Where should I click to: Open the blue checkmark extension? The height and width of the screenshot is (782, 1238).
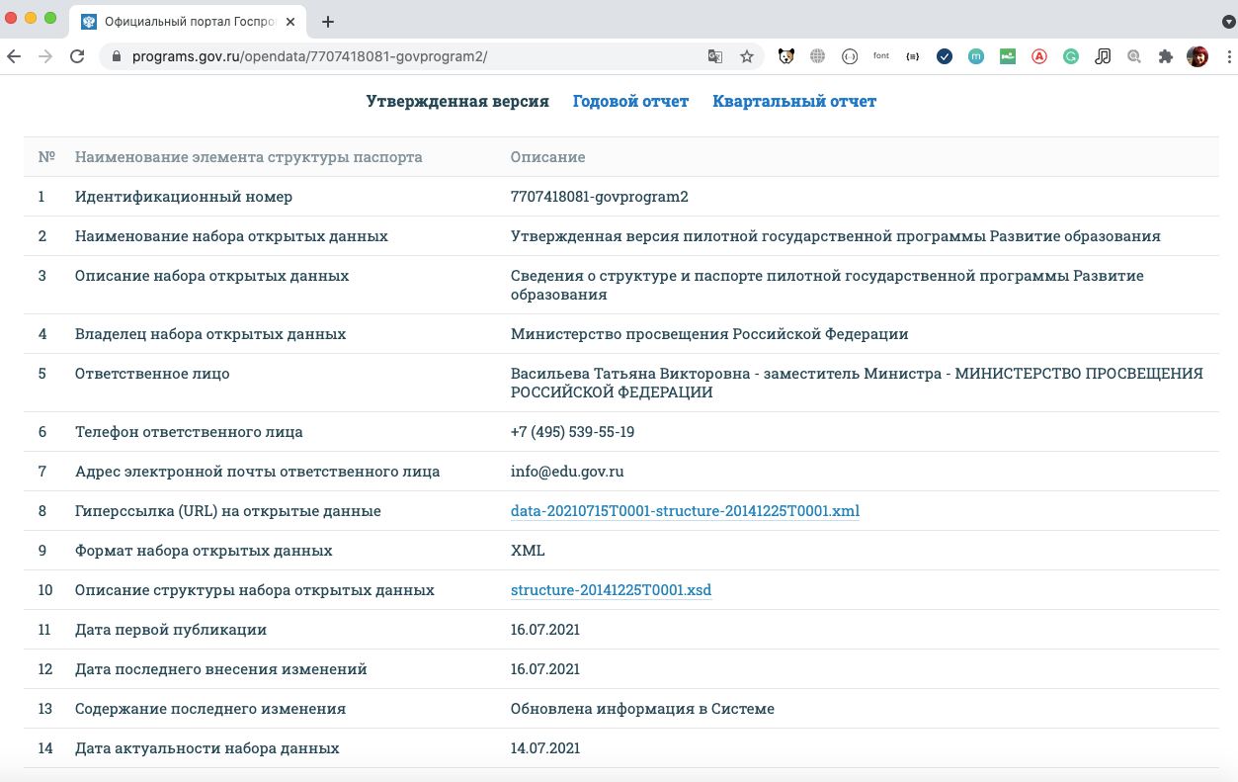tap(945, 56)
